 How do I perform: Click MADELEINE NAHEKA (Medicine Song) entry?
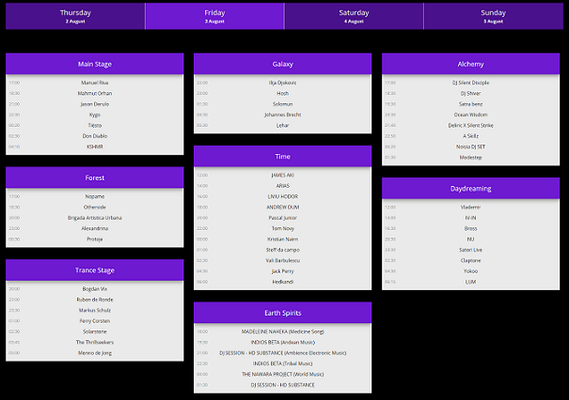click(x=283, y=331)
